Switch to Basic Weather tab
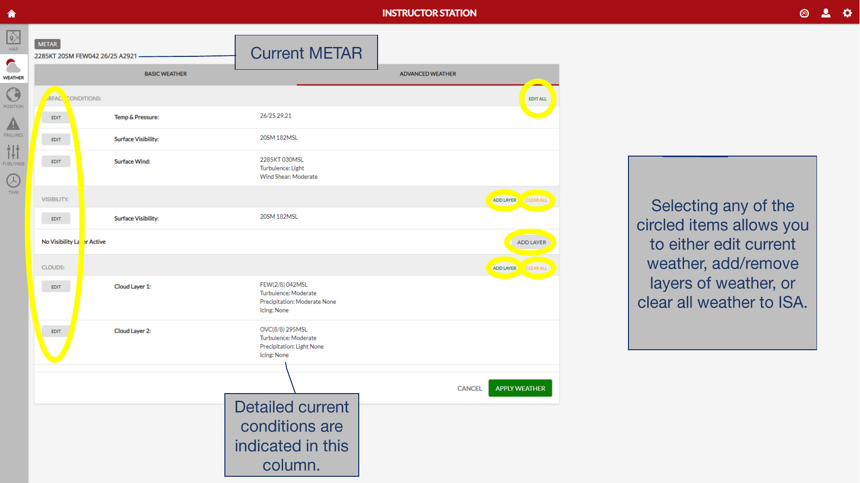860x483 pixels. tap(165, 74)
